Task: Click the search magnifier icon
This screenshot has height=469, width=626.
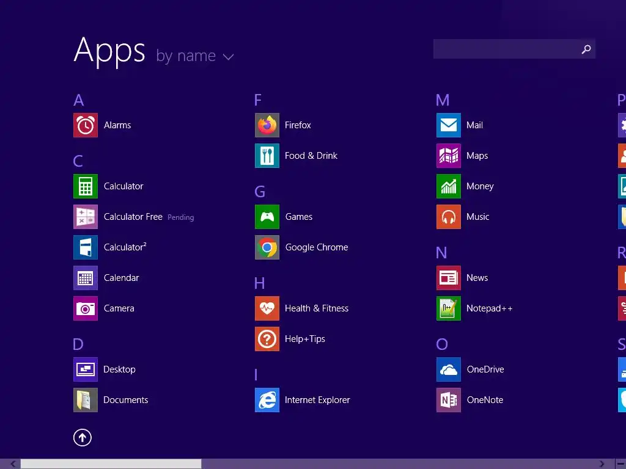Action: (586, 49)
